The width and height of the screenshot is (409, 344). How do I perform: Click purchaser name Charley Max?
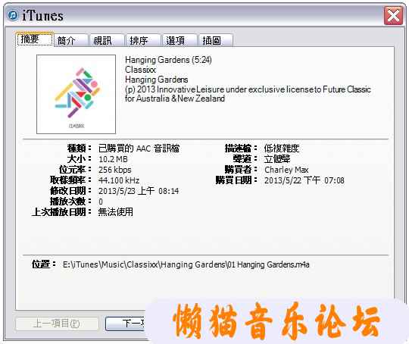tap(286, 170)
